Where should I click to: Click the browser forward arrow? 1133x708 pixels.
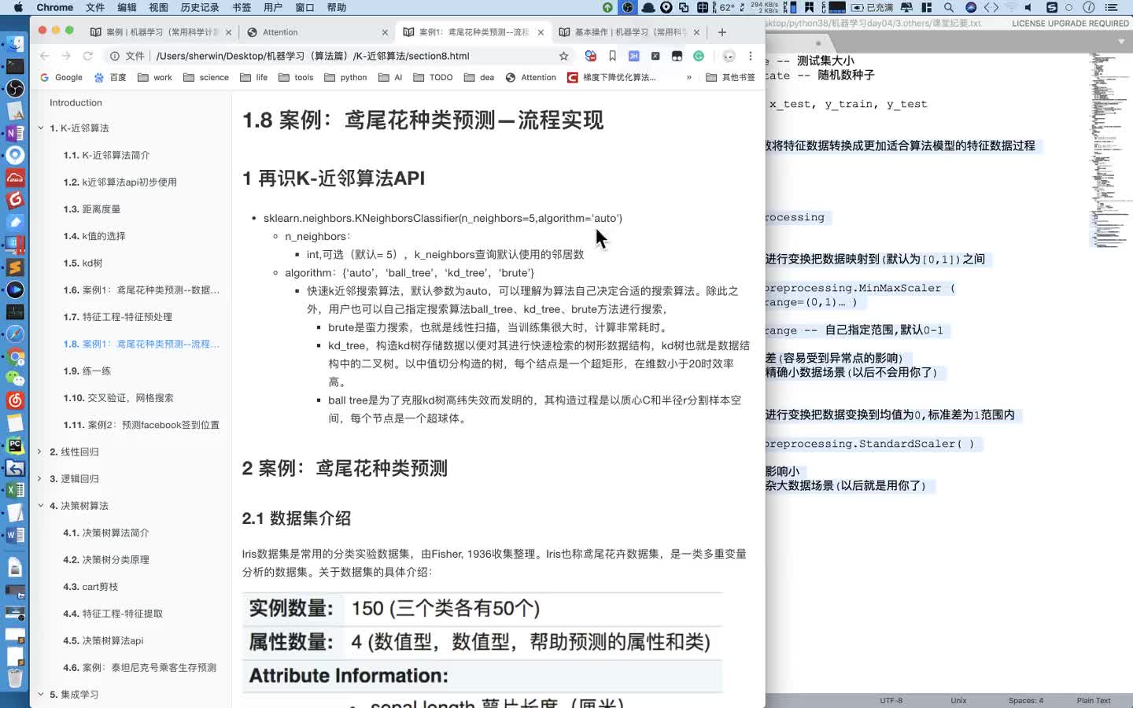[x=66, y=56]
